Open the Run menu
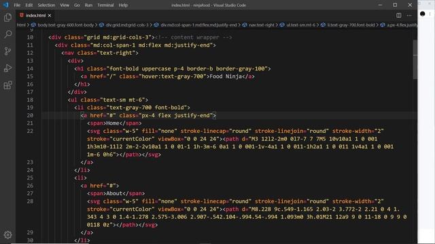Screen dimensions: 435x244 tap(88, 5)
